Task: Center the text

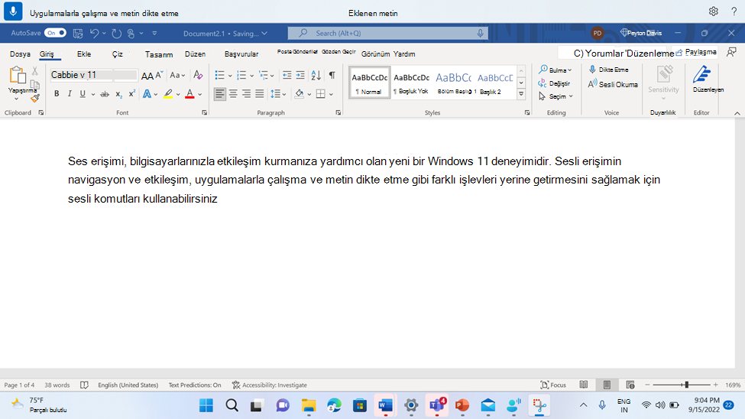Action: coord(233,94)
